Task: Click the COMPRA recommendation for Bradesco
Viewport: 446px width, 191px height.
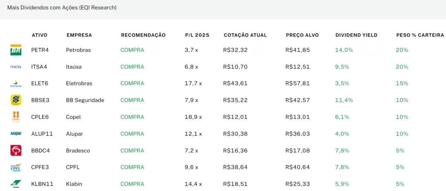Action: pyautogui.click(x=132, y=151)
